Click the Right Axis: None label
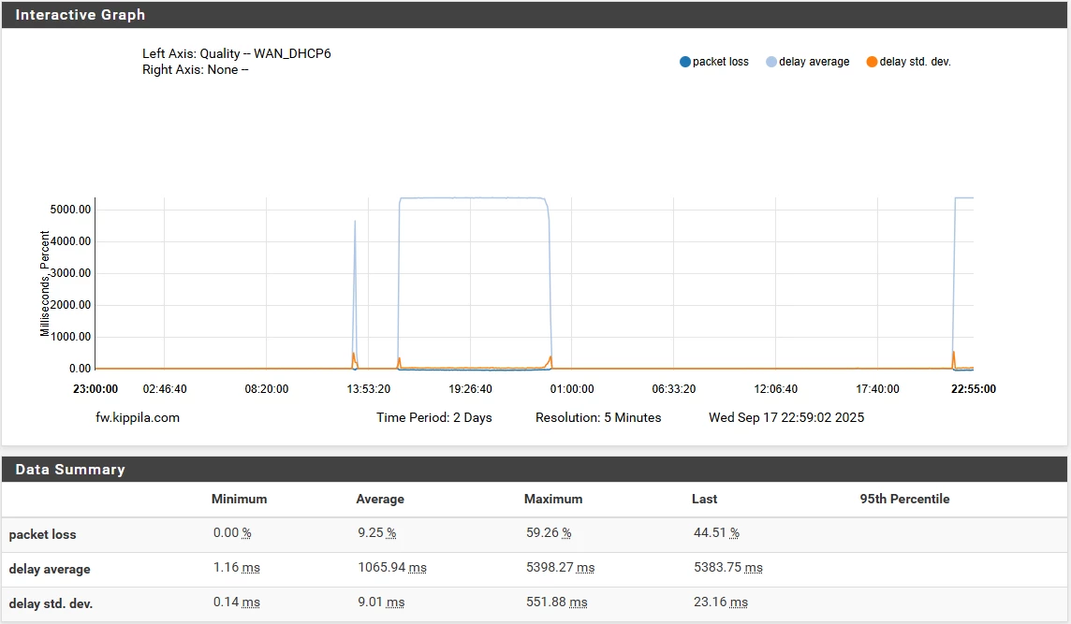 (196, 69)
